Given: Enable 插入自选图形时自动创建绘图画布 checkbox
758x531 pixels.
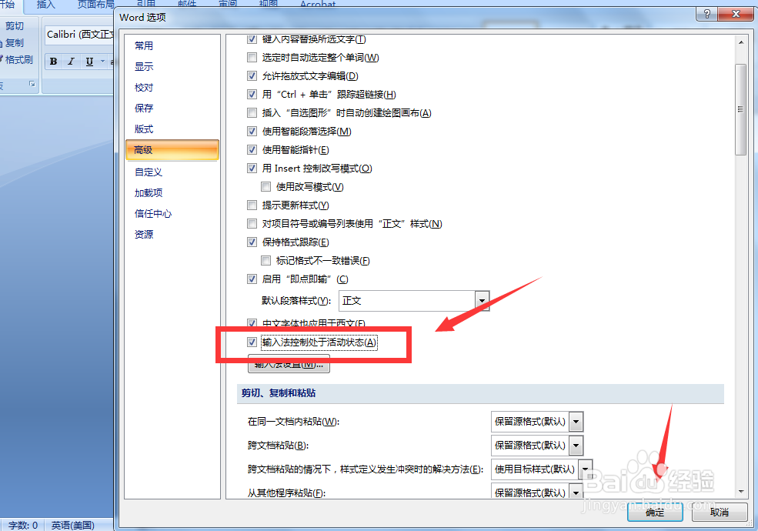Looking at the screenshot, I should click(252, 112).
